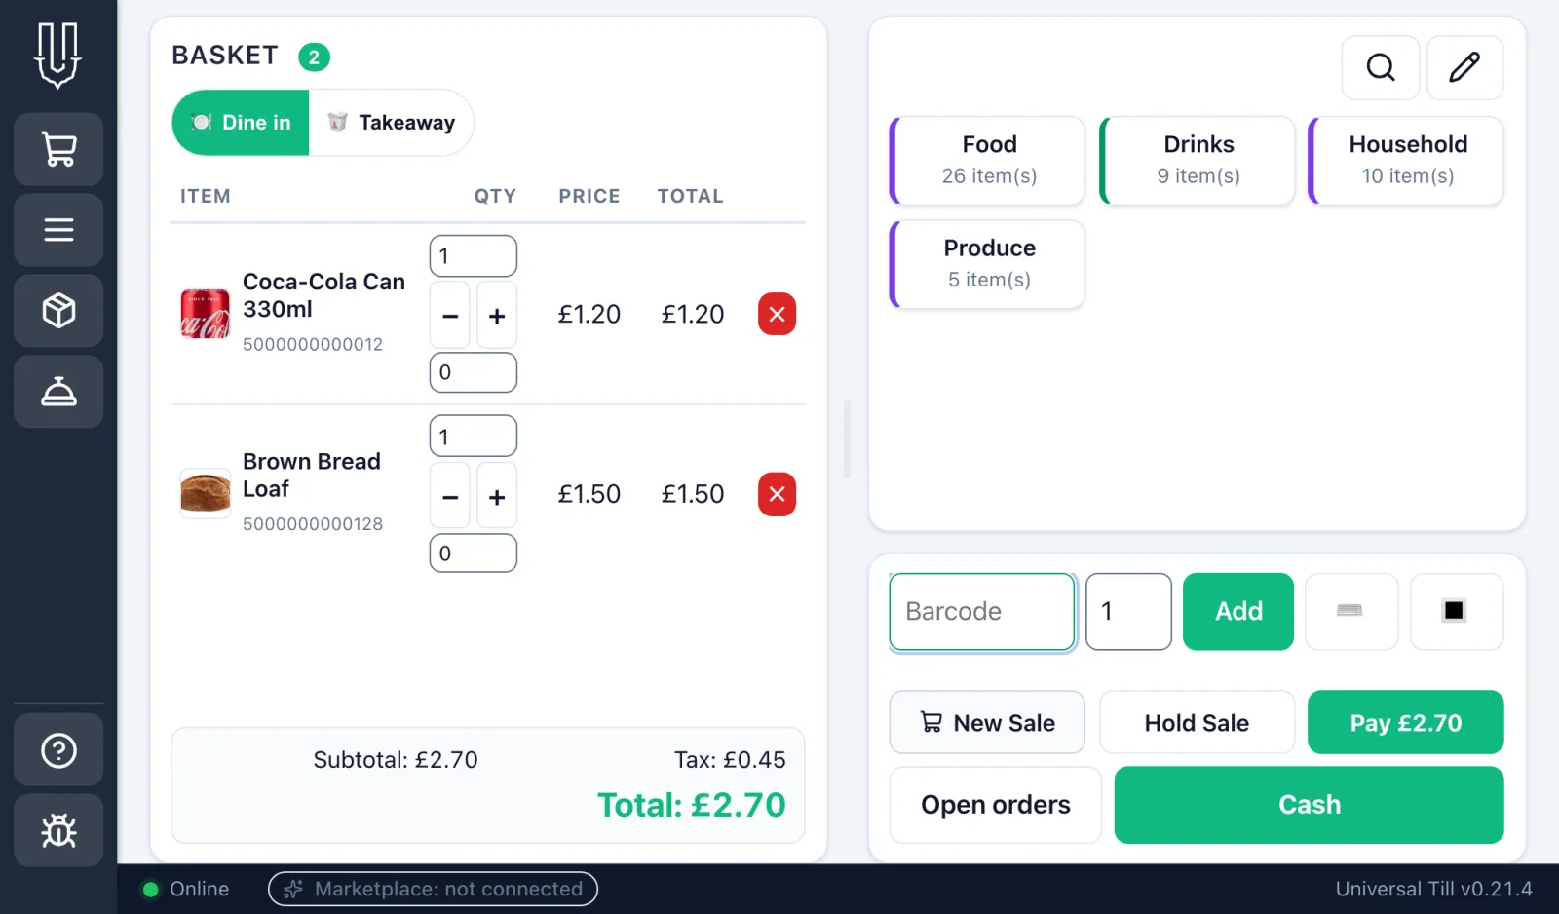This screenshot has height=914, width=1559.
Task: Click the pencil edit icon
Action: tap(1464, 67)
